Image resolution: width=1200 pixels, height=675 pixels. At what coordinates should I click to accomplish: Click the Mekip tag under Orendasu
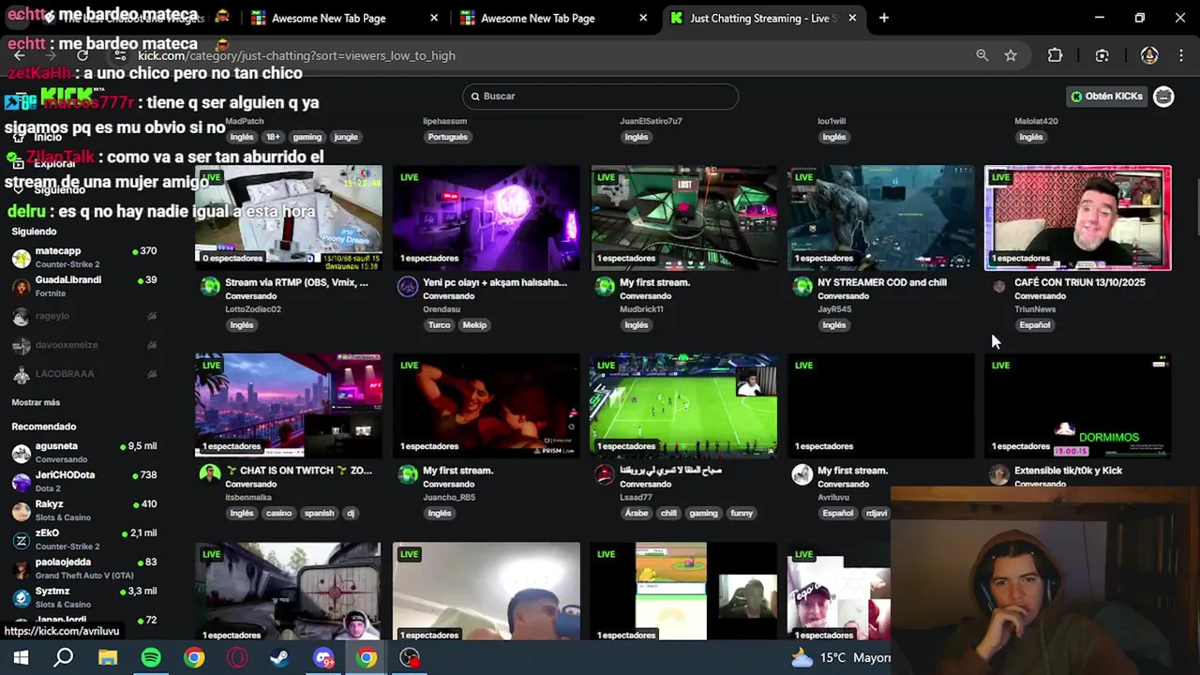coord(474,325)
